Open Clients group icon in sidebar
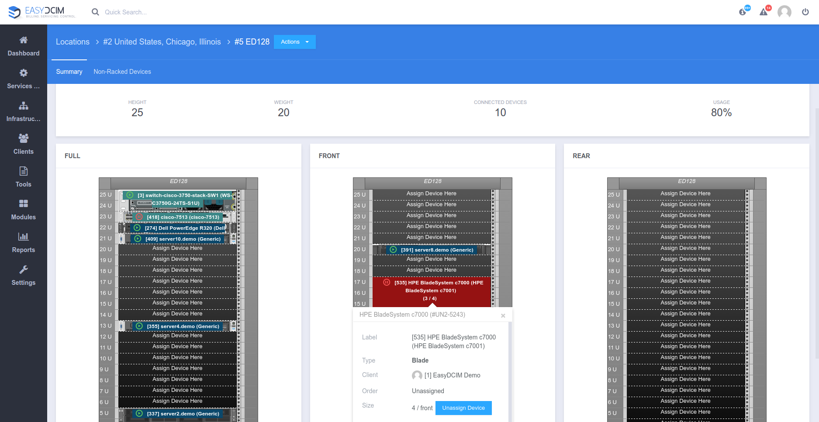This screenshot has height=422, width=819. pyautogui.click(x=24, y=138)
